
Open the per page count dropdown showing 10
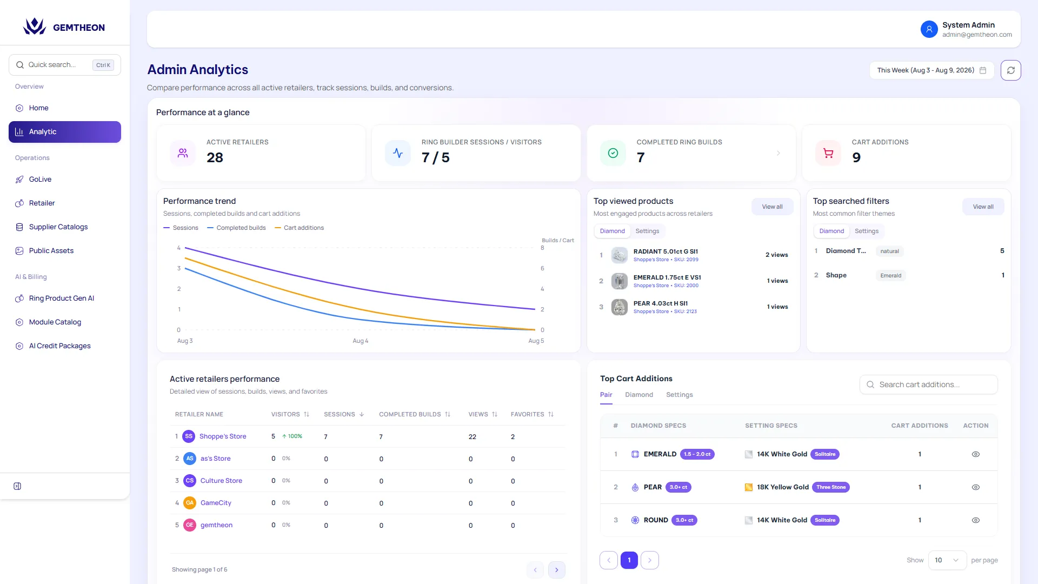click(947, 560)
